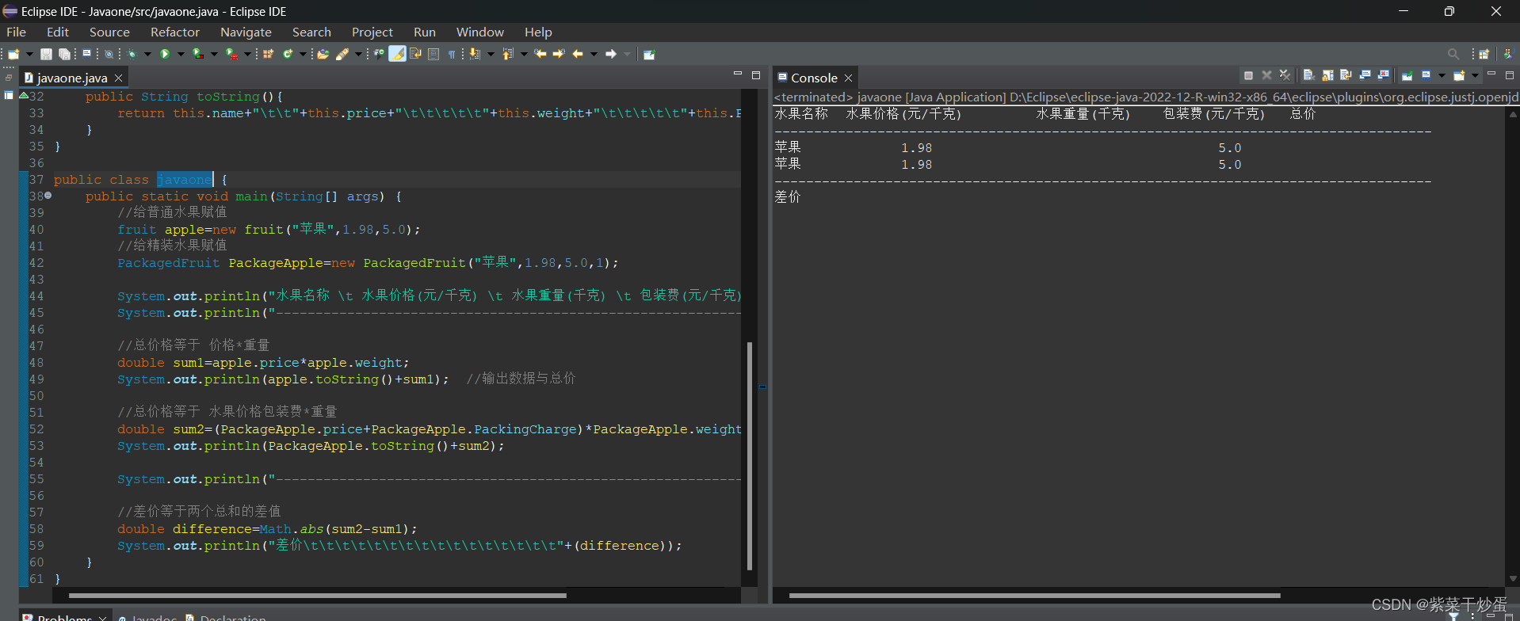Click the Console Terminate square button
This screenshot has height=621, width=1520.
coord(1248,75)
